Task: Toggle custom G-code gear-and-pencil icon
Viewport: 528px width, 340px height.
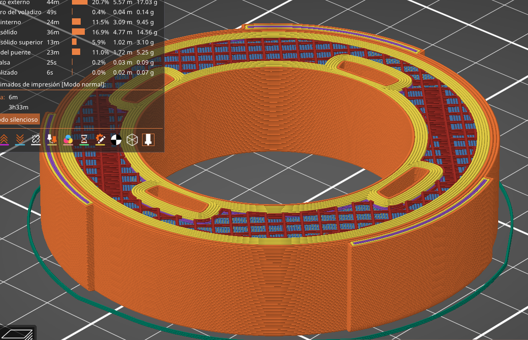Action: 100,140
